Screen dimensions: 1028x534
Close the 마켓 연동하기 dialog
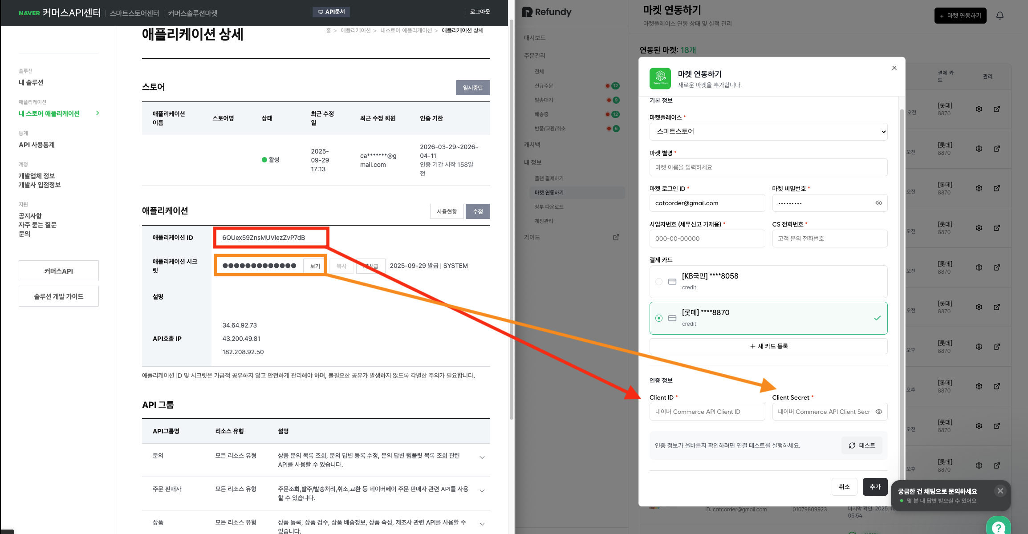pyautogui.click(x=894, y=68)
